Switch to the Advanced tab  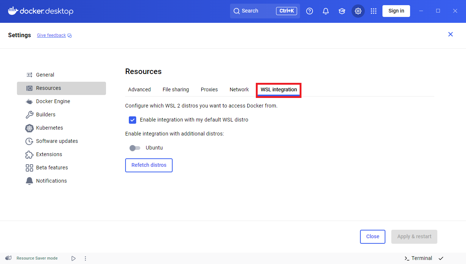139,89
